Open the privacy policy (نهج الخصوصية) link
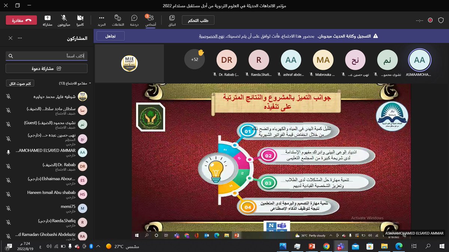 click(x=211, y=36)
